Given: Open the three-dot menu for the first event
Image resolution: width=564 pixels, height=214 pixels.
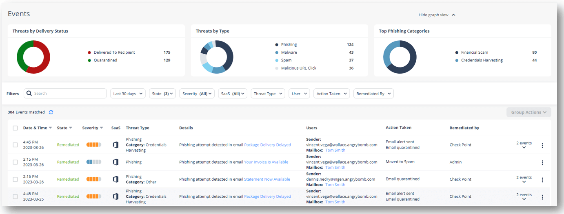Looking at the screenshot, I should click(542, 146).
